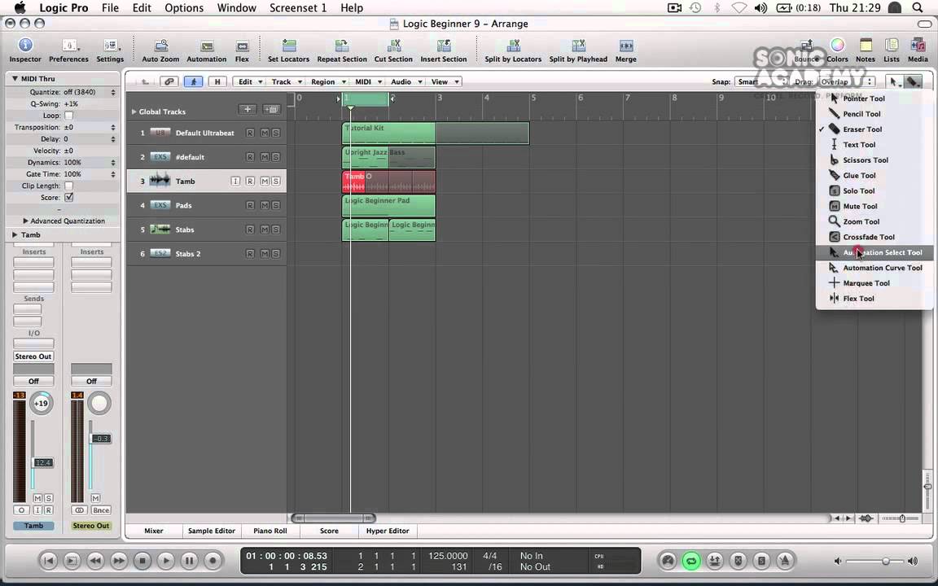The width and height of the screenshot is (938, 586).
Task: Open the Drag Overlap dropdown
Action: (x=847, y=82)
